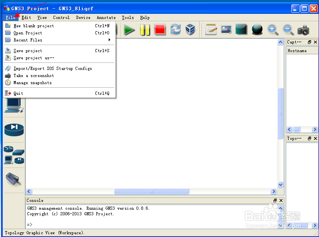Float the Captures panel with its undock icon

[310, 42]
